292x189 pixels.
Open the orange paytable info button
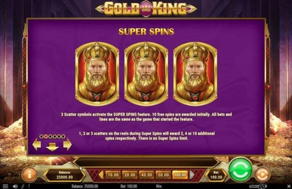29,174
